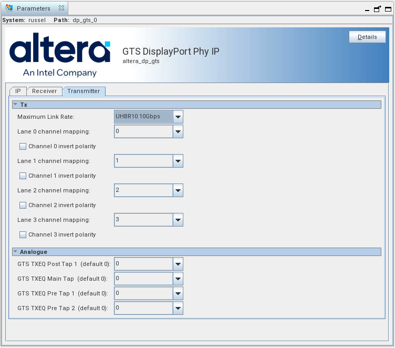Click Lane 0 channel mapping value field
This screenshot has width=395, height=348.
pyautogui.click(x=143, y=131)
